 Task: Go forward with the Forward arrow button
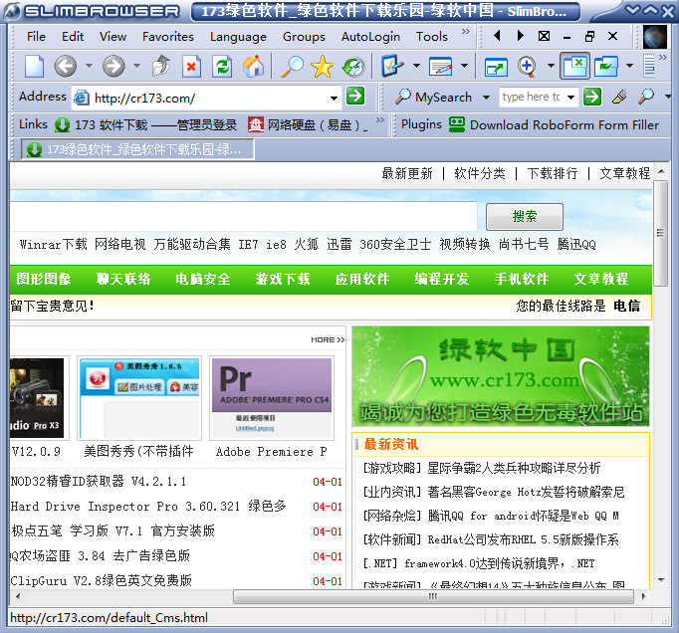click(x=113, y=67)
